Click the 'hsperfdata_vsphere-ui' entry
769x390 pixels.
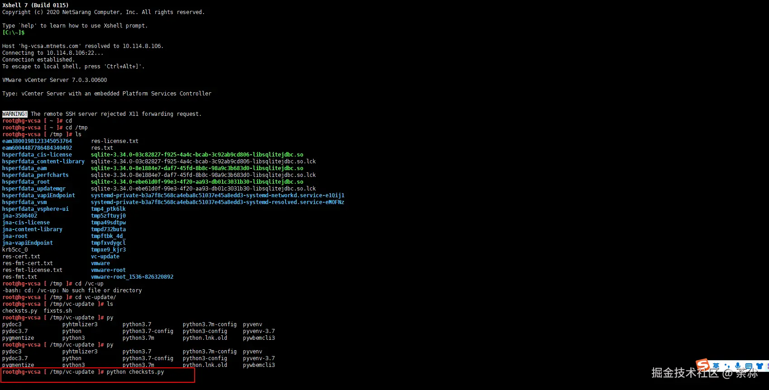coord(35,209)
